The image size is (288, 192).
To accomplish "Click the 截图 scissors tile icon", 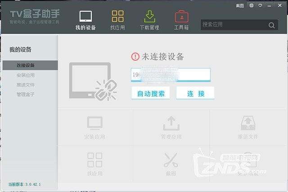I will click(171, 160).
